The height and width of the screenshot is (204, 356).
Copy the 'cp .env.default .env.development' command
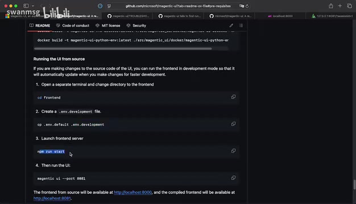pos(233,124)
